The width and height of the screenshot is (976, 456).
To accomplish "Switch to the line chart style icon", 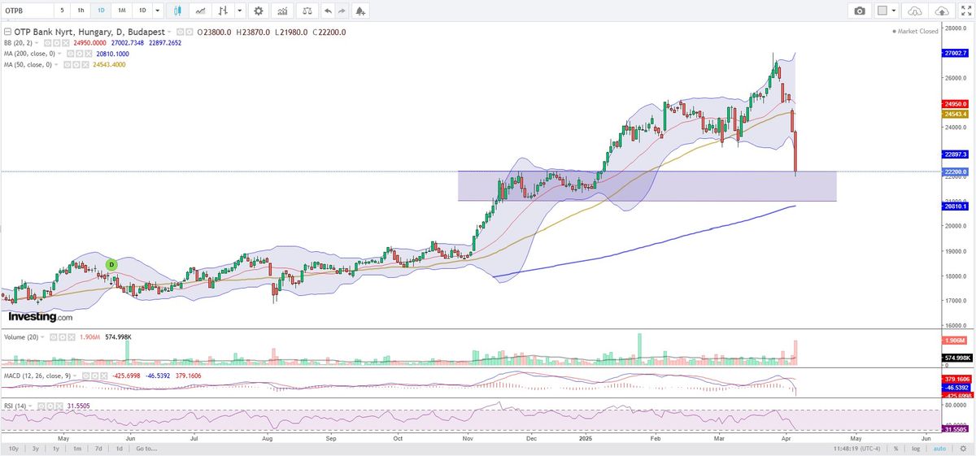I will pos(200,11).
